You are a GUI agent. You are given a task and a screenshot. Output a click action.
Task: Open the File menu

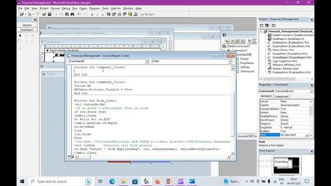point(20,8)
